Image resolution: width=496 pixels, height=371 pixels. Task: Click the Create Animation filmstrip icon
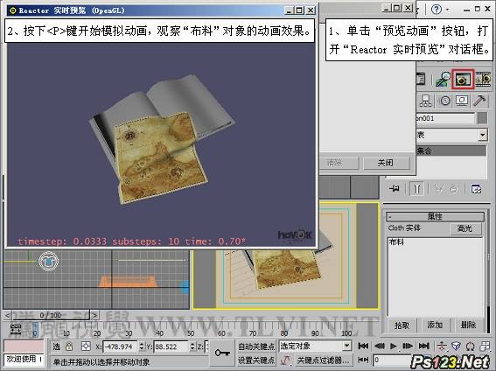point(482,79)
